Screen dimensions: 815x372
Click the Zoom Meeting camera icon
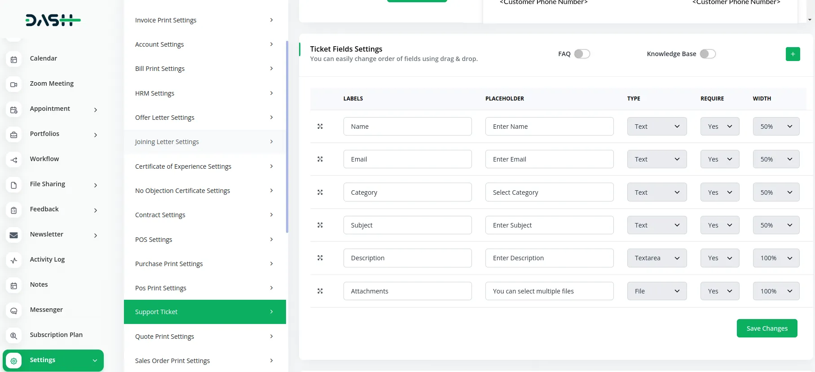14,84
